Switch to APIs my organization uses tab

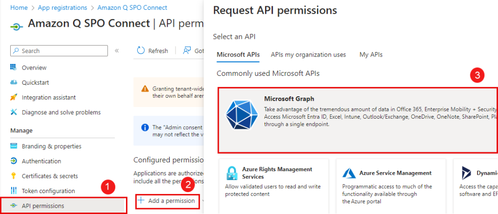click(x=308, y=54)
